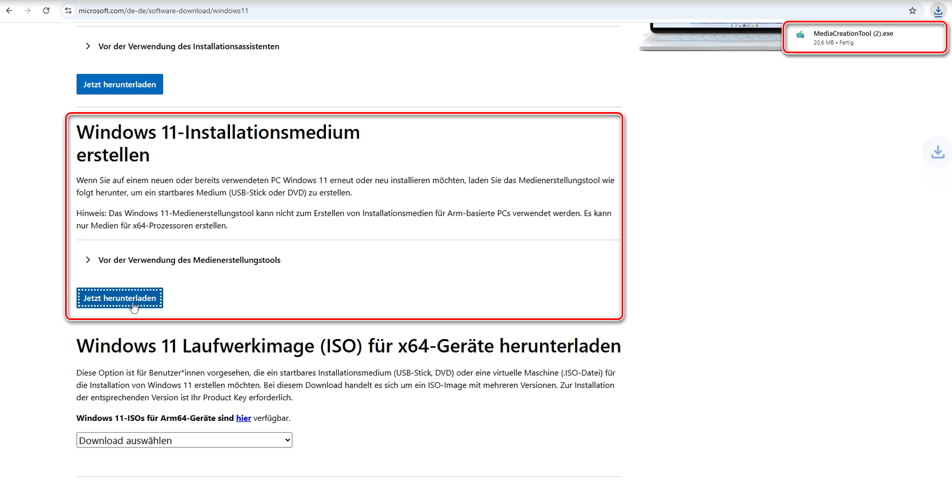The height and width of the screenshot is (482, 952).
Task: Follow the 'hier' link for Arm64 ISOs
Action: click(x=243, y=418)
